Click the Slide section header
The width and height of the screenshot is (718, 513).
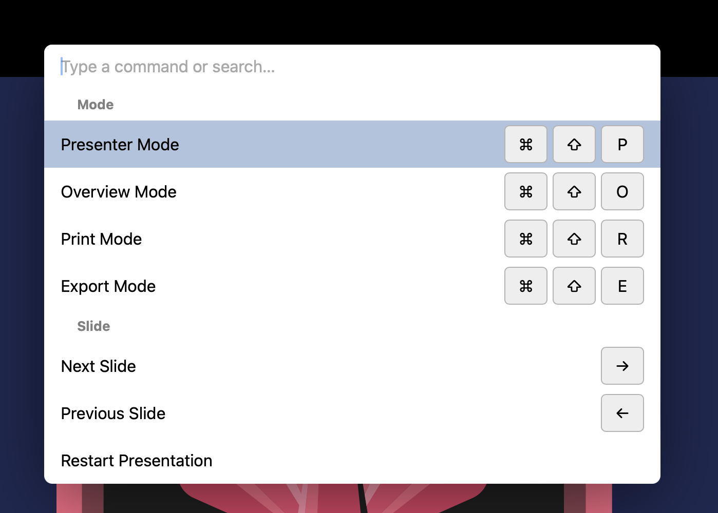click(x=93, y=326)
